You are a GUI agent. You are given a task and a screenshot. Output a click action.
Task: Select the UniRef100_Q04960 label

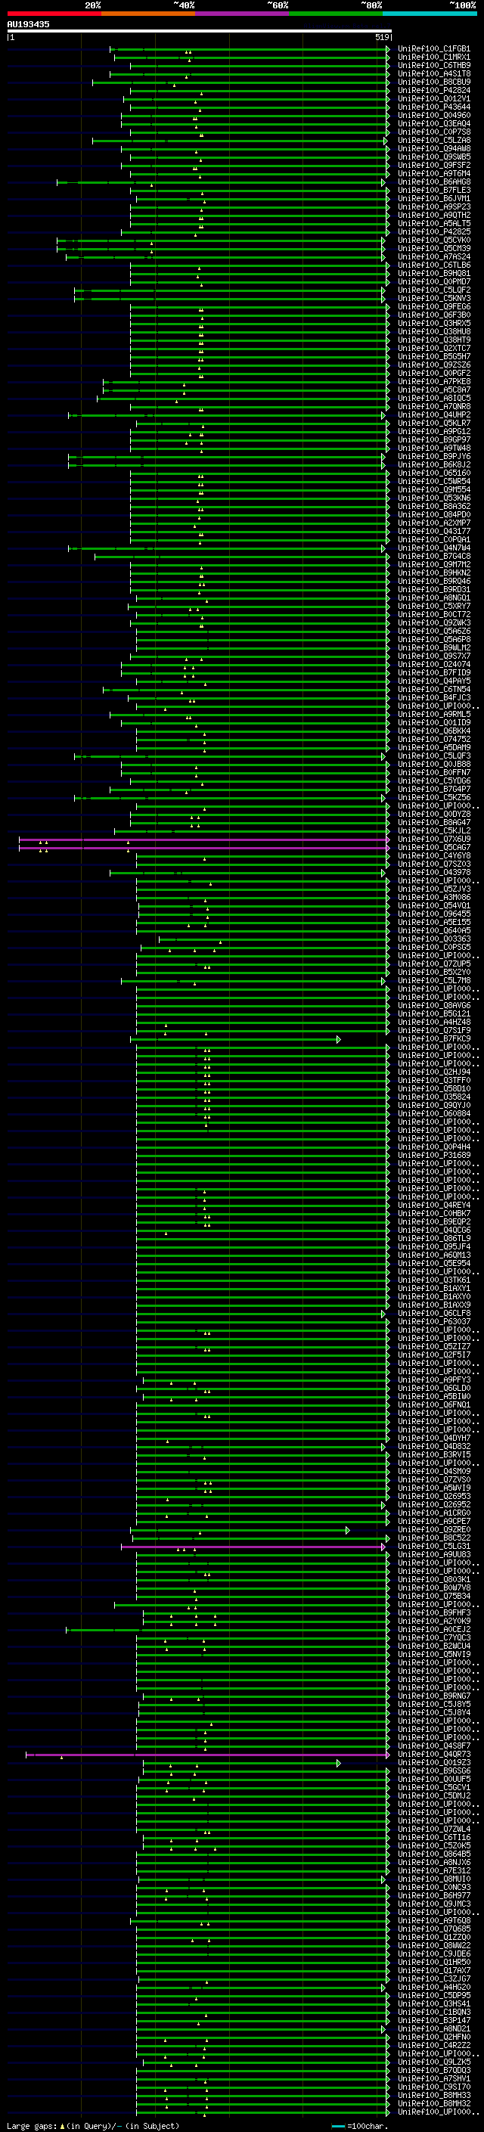tap(434, 115)
